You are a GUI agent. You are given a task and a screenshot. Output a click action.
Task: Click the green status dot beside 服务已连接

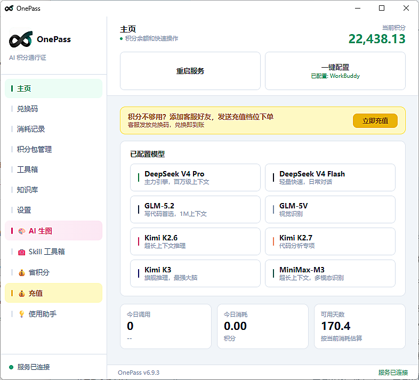pyautogui.click(x=11, y=367)
